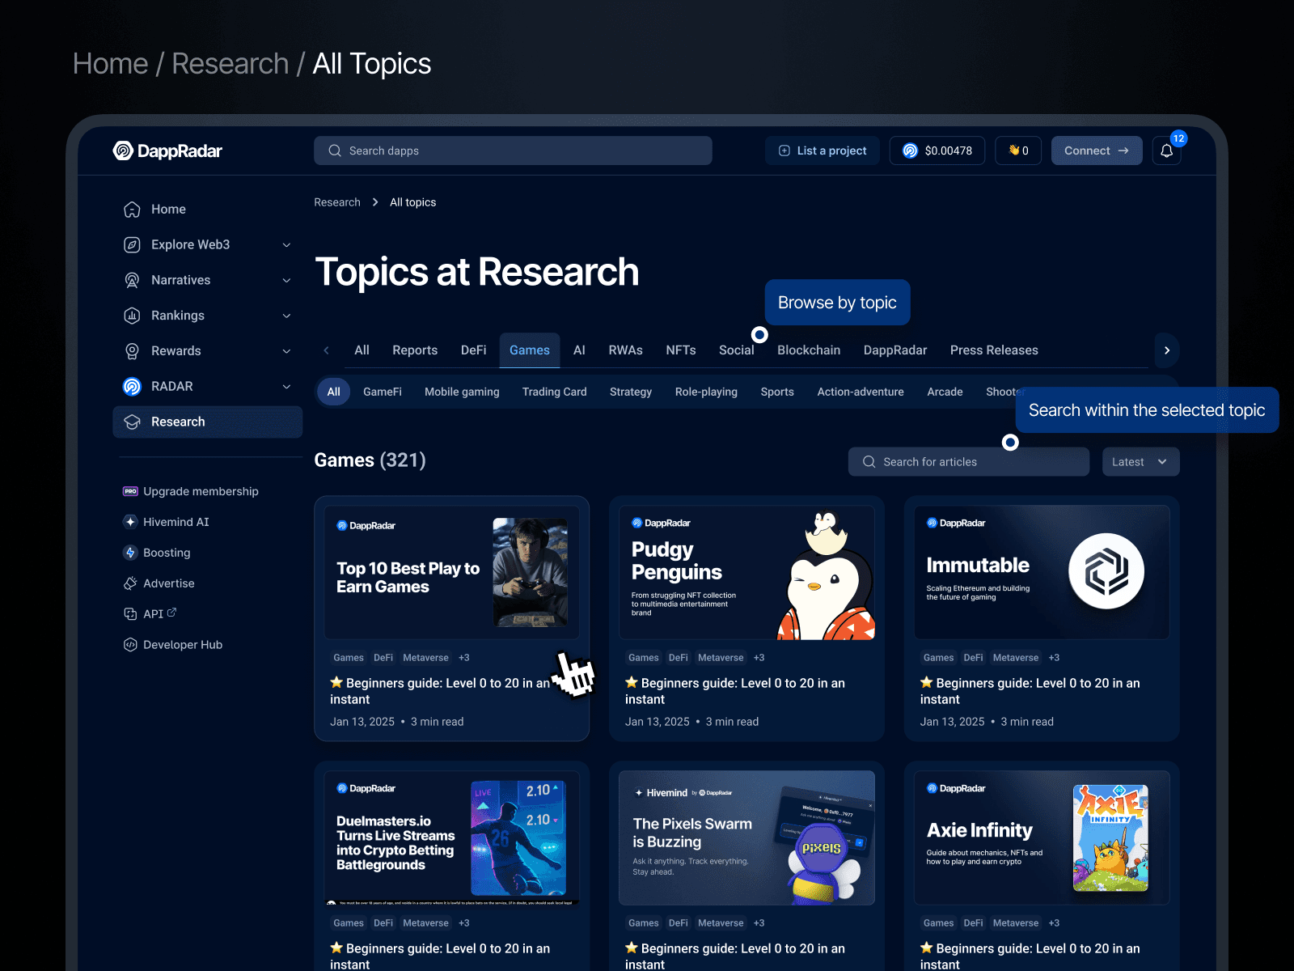Click the Research graduation cap icon

[x=132, y=422]
